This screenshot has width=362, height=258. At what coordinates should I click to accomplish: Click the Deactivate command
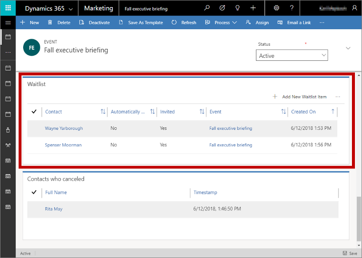click(x=95, y=23)
